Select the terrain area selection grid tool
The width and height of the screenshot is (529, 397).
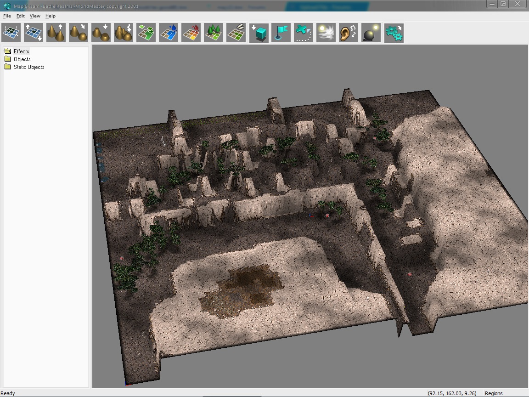[11, 33]
